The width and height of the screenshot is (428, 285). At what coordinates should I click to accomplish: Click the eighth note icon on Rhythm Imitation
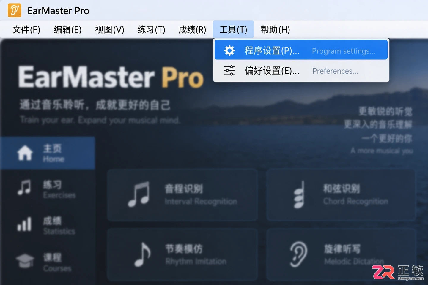click(x=142, y=254)
